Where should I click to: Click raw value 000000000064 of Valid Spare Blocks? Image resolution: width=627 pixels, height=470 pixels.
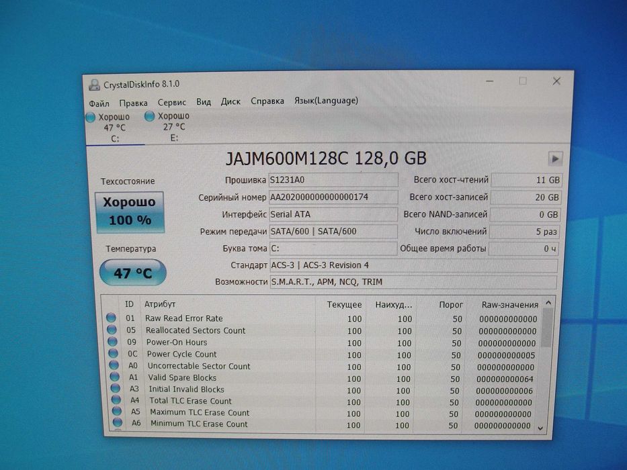coord(505,379)
